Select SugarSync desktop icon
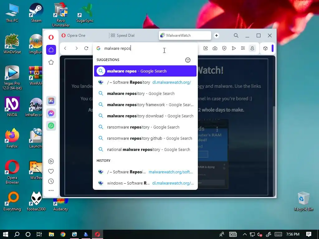The image size is (319, 239). coord(85,12)
